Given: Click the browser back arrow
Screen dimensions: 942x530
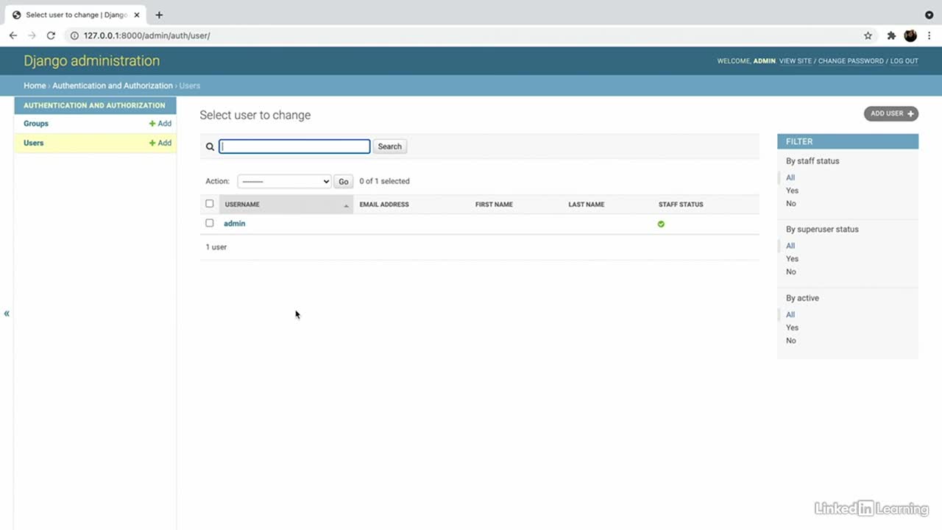Looking at the screenshot, I should point(13,35).
